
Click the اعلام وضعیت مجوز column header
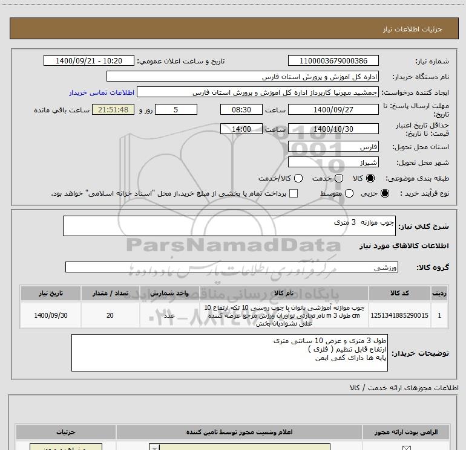click(239, 432)
